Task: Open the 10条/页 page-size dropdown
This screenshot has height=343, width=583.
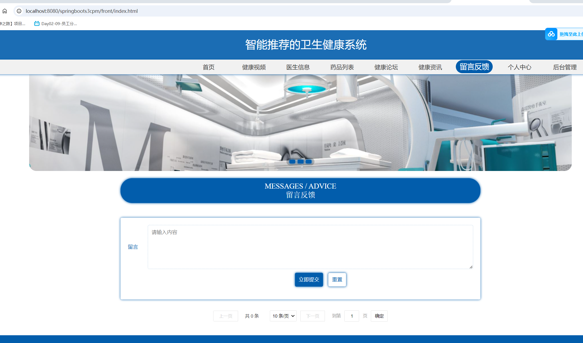Action: [283, 316]
